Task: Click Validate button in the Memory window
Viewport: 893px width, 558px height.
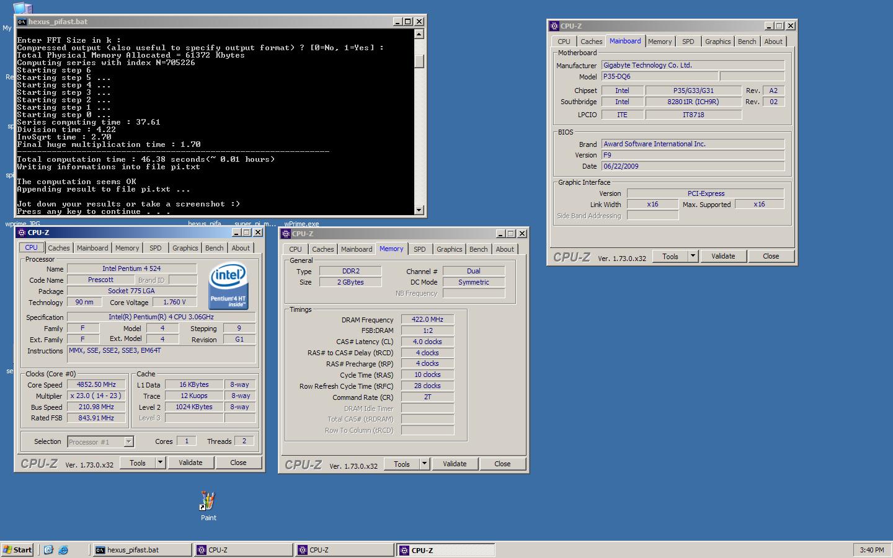Action: pyautogui.click(x=455, y=464)
